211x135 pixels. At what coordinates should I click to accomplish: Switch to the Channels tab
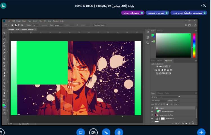[x=160, y=93]
